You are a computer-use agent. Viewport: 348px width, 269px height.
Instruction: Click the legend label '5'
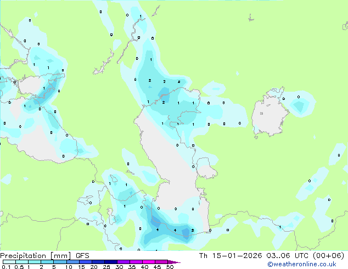coord(54,267)
